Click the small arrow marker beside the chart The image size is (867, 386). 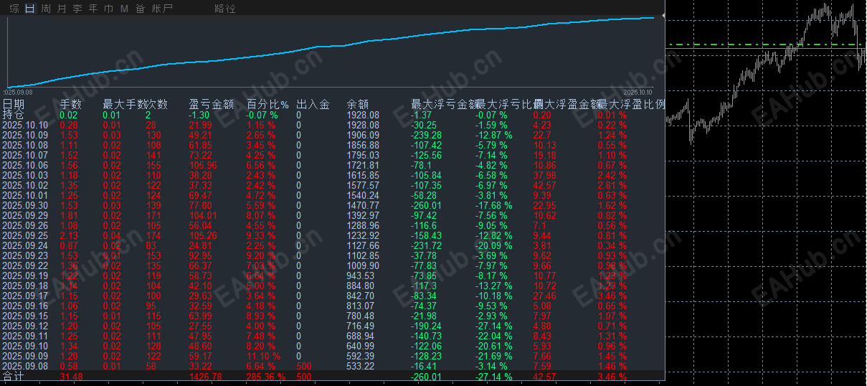663,14
